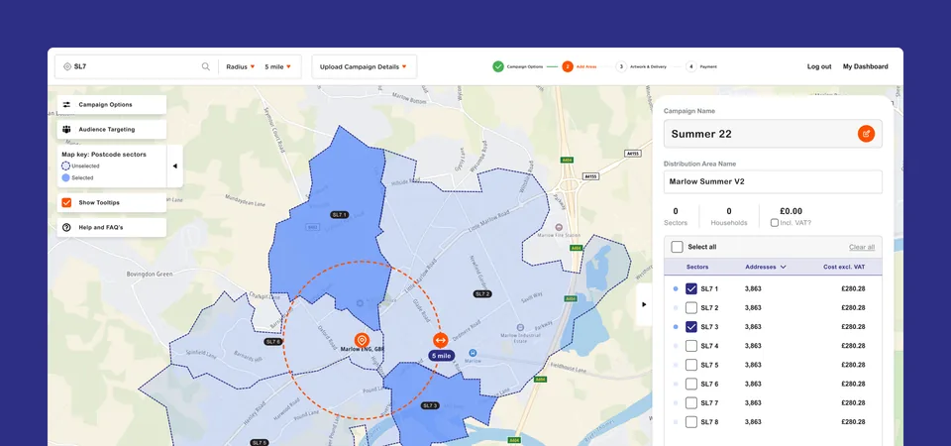Click the SL7 1 cost £280.28
The width and height of the screenshot is (951, 446).
pyautogui.click(x=853, y=288)
